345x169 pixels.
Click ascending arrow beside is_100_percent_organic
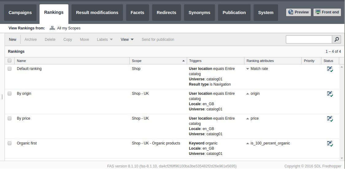coord(247,144)
